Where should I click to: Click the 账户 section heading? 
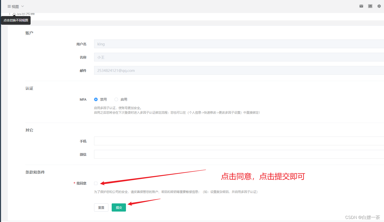coord(29,33)
